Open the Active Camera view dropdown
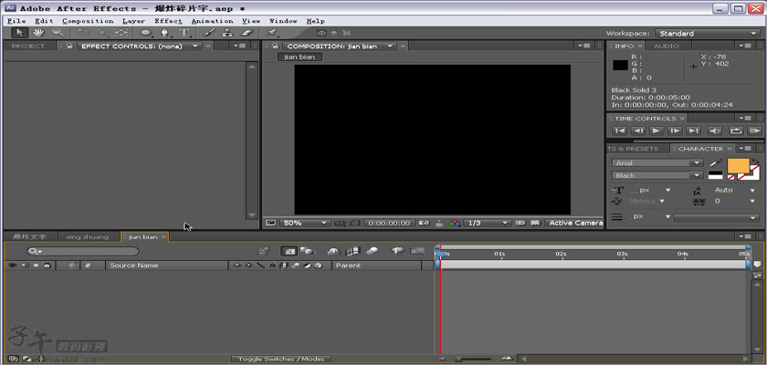The height and width of the screenshot is (365, 767). [573, 223]
